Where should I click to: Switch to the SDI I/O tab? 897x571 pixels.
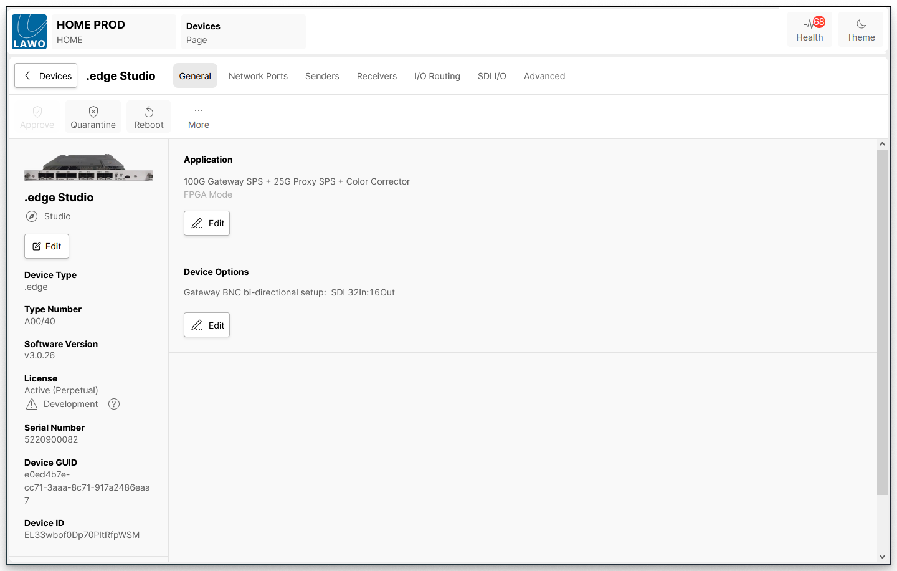491,76
